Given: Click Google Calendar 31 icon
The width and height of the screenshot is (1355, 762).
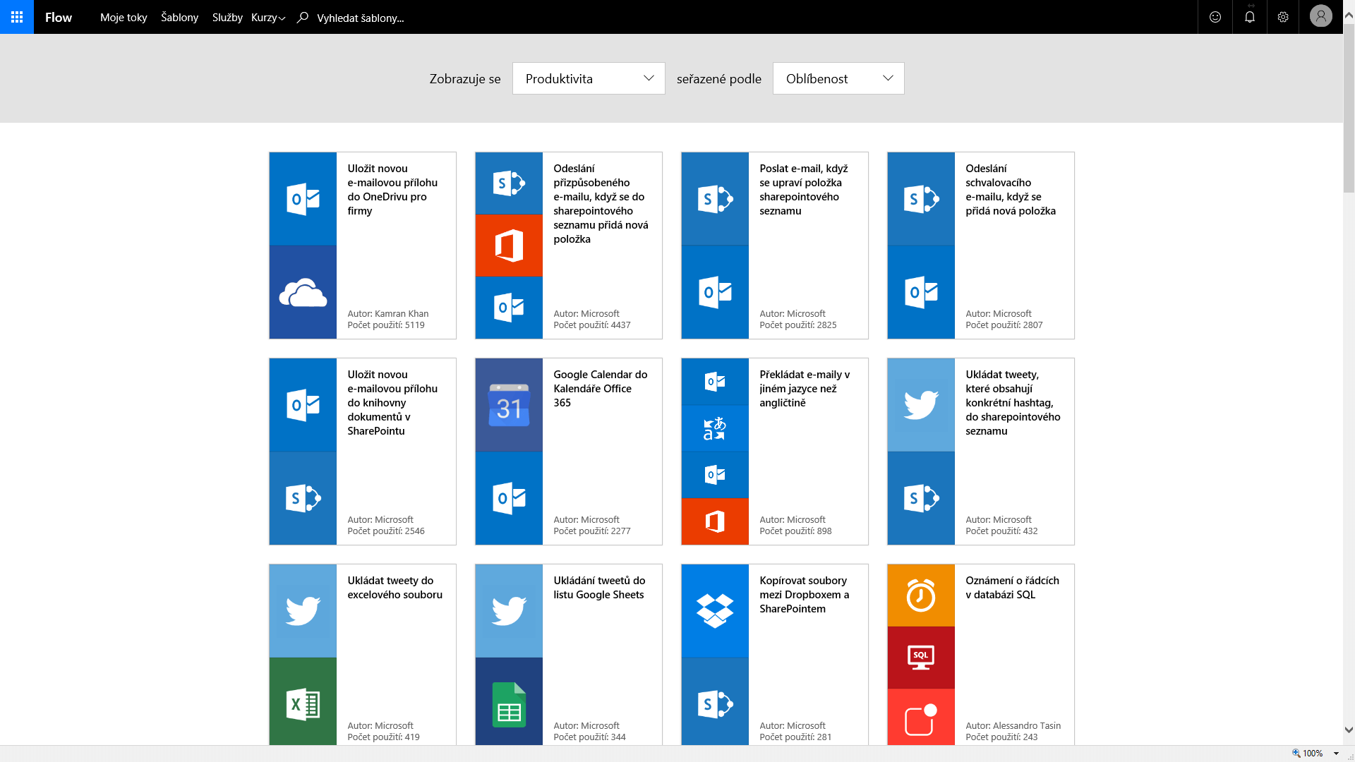Looking at the screenshot, I should pyautogui.click(x=509, y=405).
